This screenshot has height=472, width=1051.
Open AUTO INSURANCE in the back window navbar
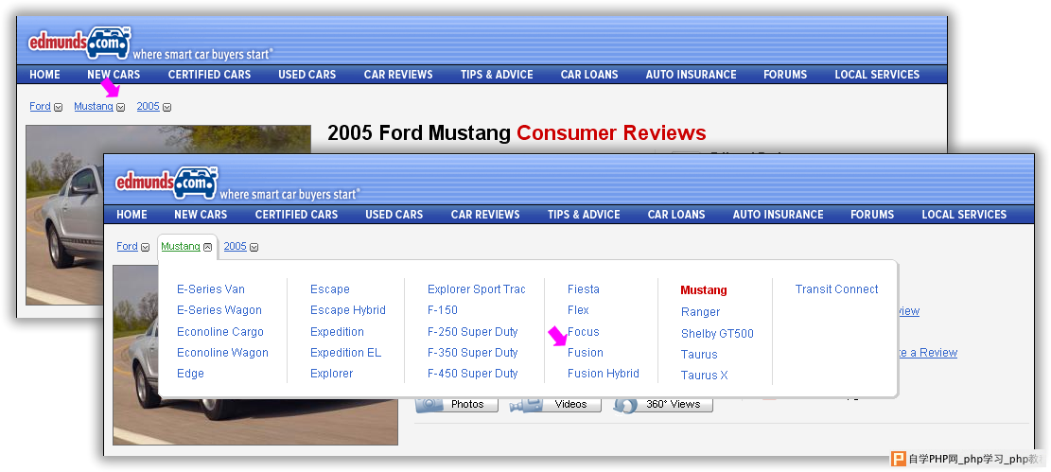click(x=691, y=75)
